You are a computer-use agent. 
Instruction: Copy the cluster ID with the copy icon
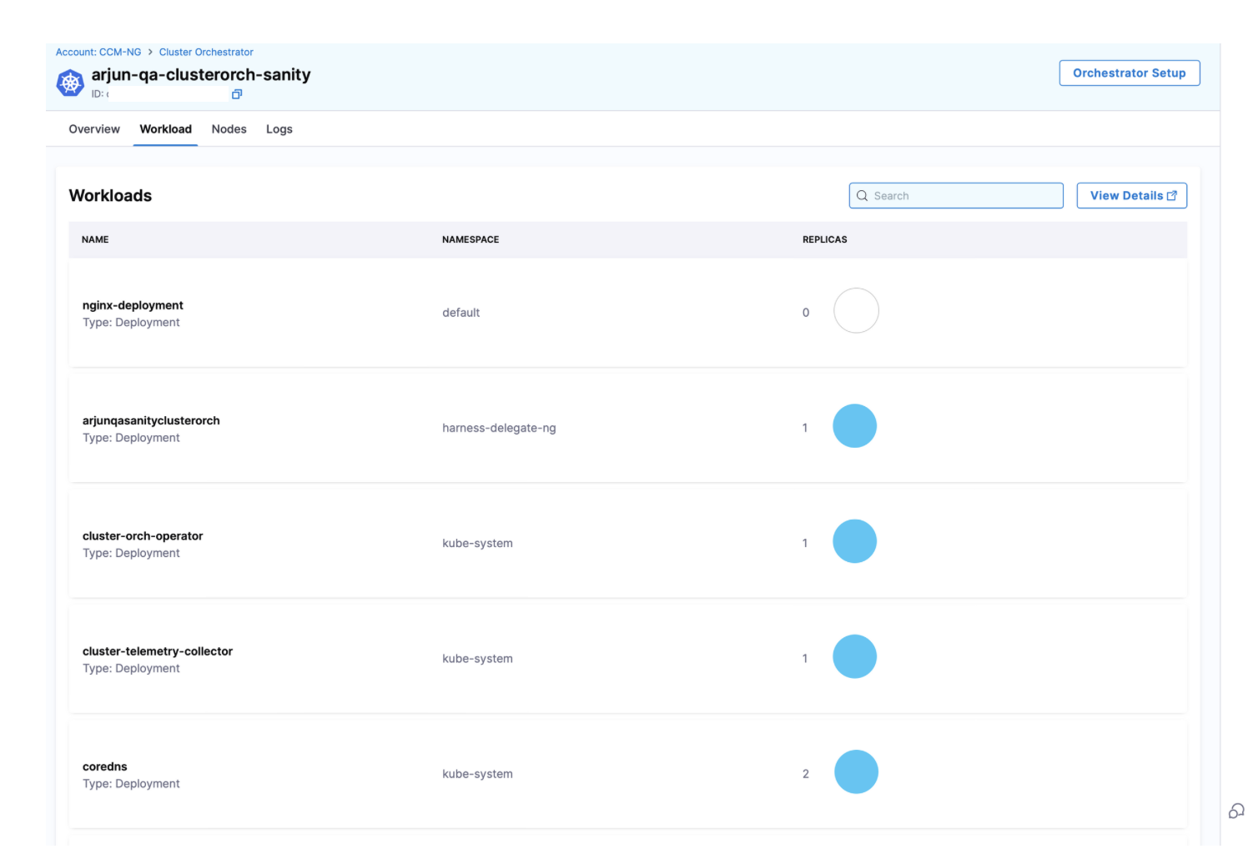coord(237,94)
